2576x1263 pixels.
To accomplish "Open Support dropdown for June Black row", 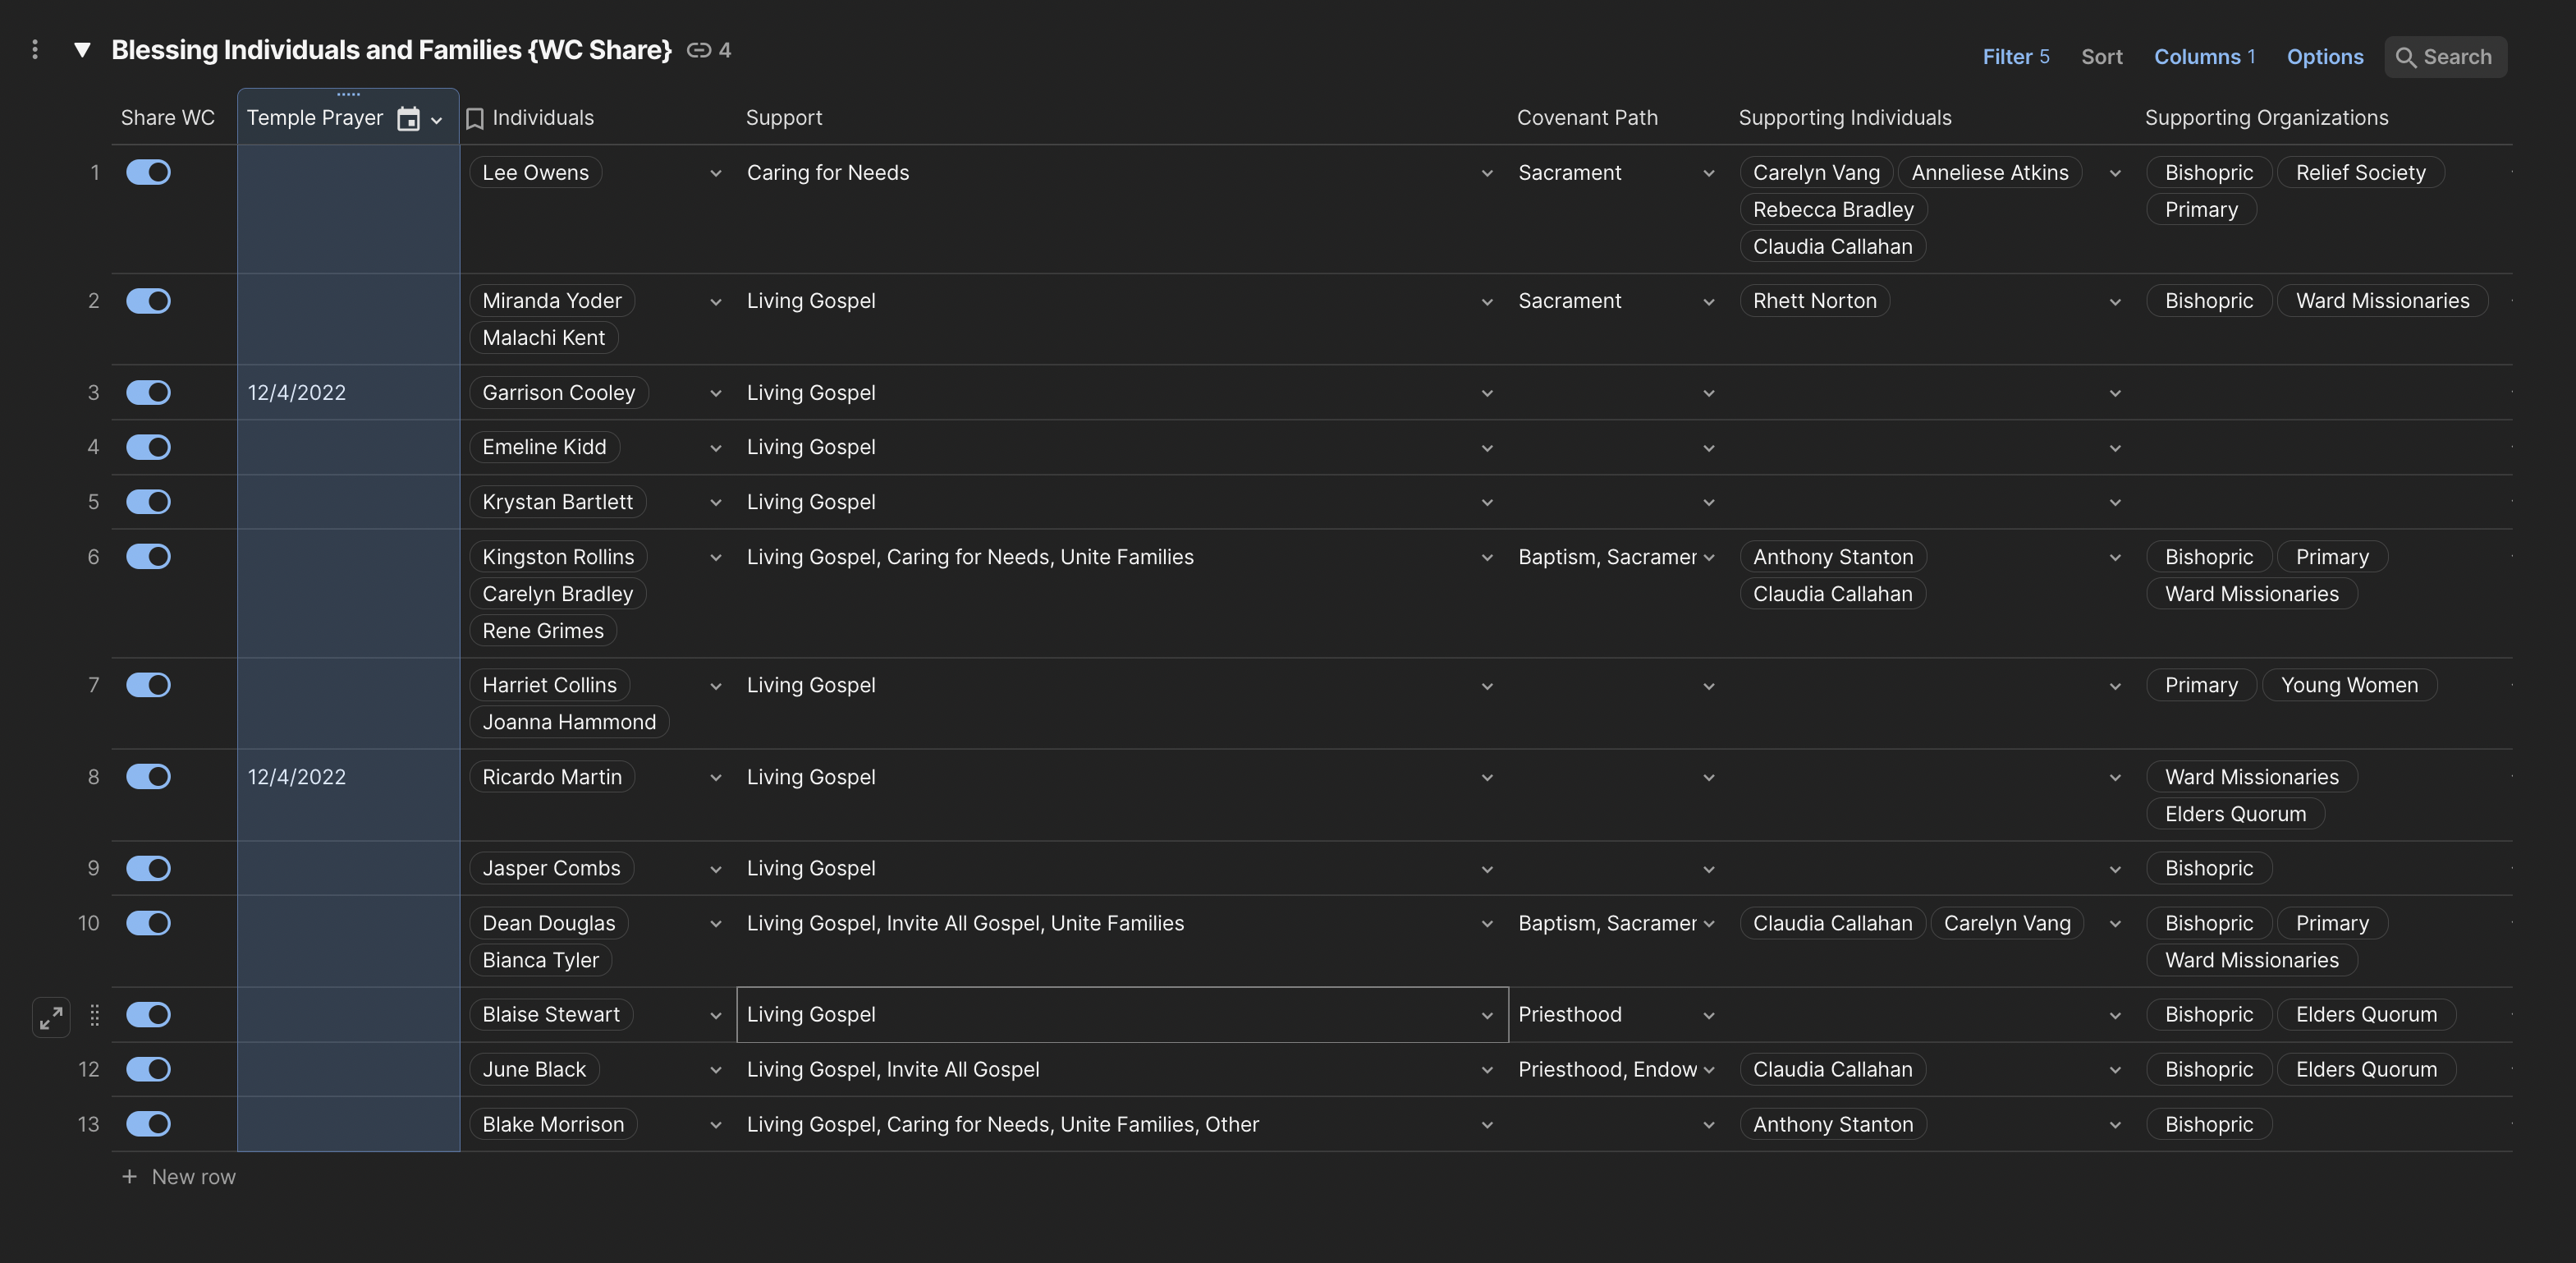I will click(1487, 1070).
